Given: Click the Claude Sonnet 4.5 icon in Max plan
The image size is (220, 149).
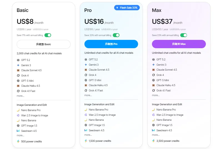Looking at the screenshot, I should 153,70.
